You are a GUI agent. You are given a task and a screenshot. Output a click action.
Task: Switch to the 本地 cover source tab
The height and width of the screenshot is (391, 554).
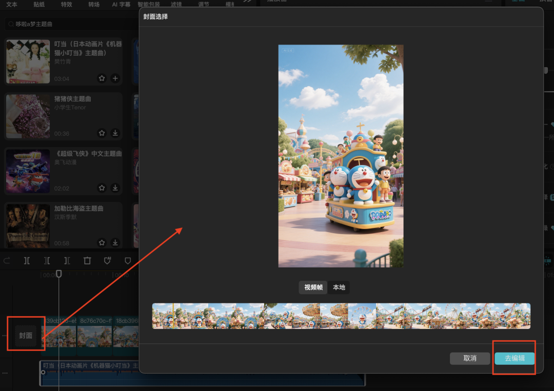tap(339, 287)
